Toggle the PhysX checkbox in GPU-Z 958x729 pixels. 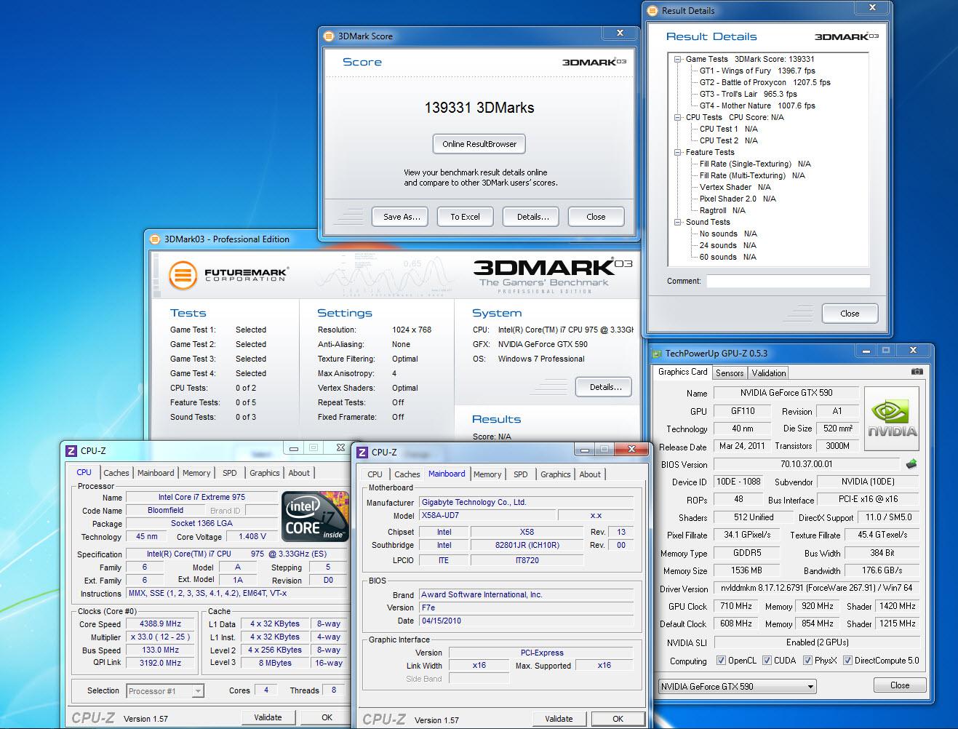point(807,661)
